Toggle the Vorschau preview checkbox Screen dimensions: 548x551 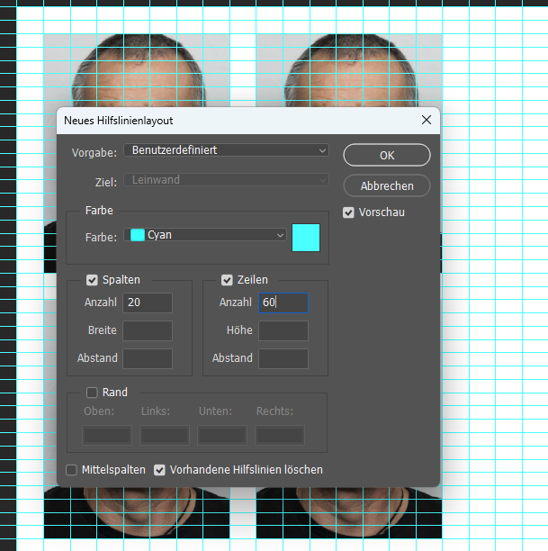(349, 212)
